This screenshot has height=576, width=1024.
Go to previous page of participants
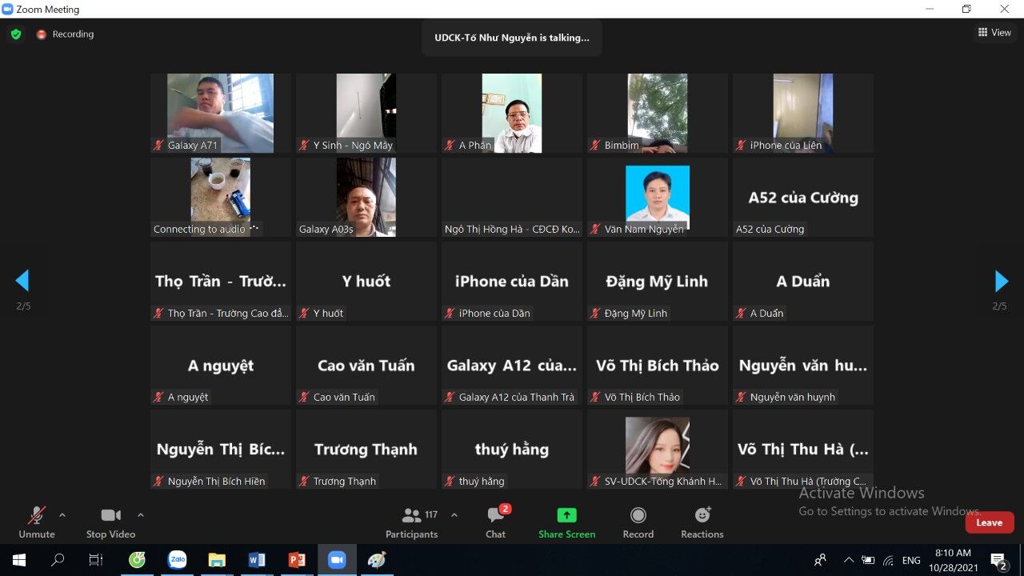click(x=22, y=281)
